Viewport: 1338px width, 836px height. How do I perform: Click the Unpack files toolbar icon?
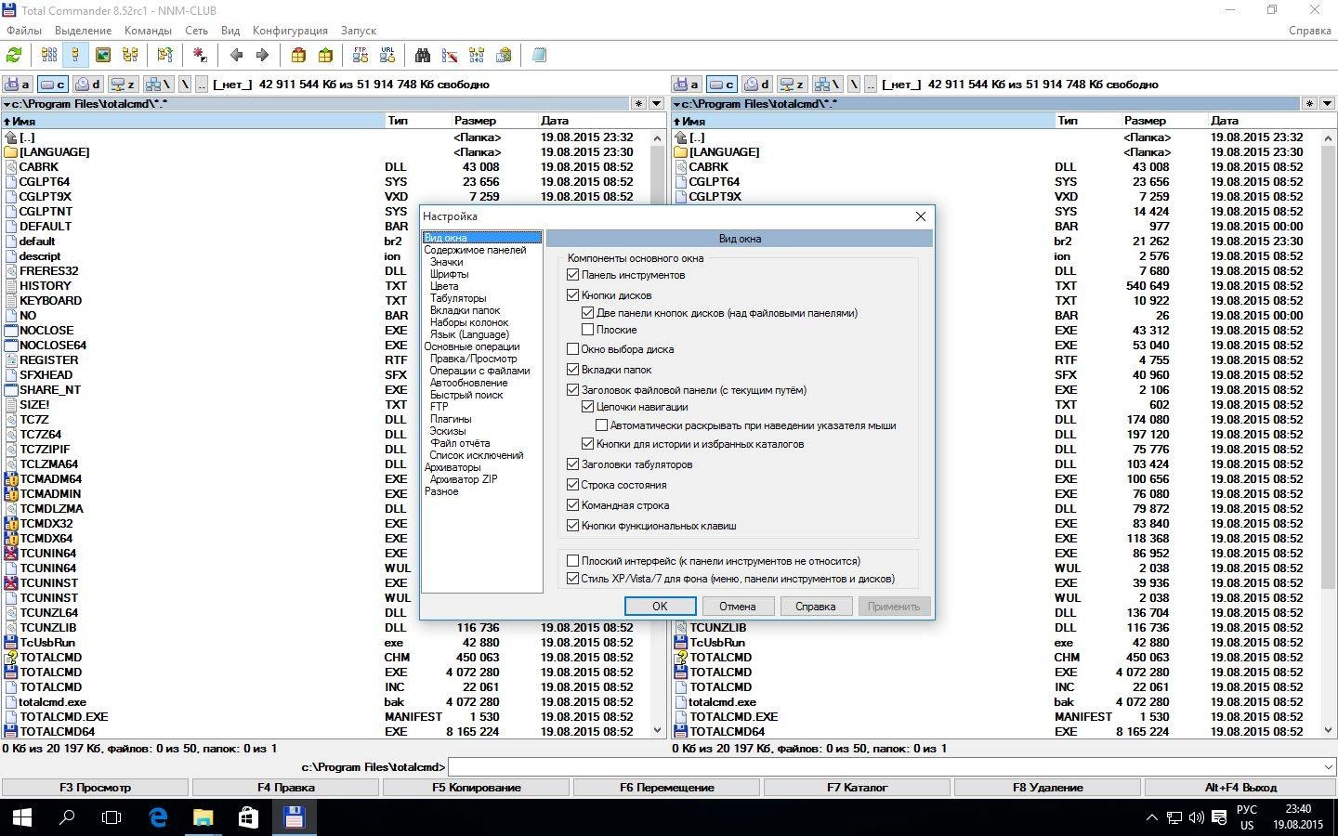(x=325, y=56)
